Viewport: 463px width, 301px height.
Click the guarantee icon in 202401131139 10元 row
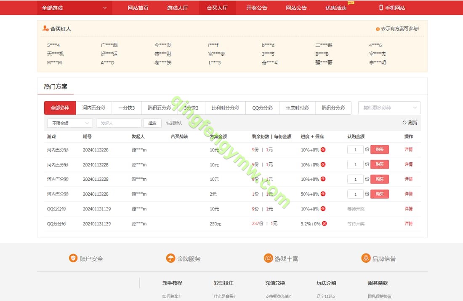pyautogui.click(x=323, y=209)
